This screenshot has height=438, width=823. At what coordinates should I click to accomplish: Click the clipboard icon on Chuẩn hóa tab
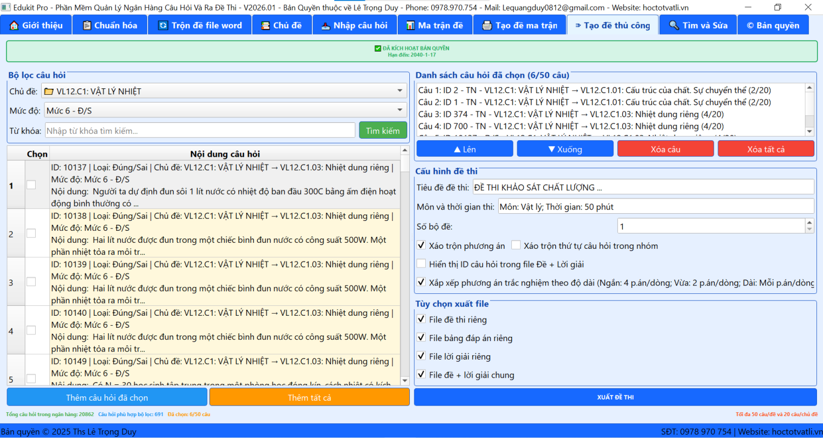87,26
